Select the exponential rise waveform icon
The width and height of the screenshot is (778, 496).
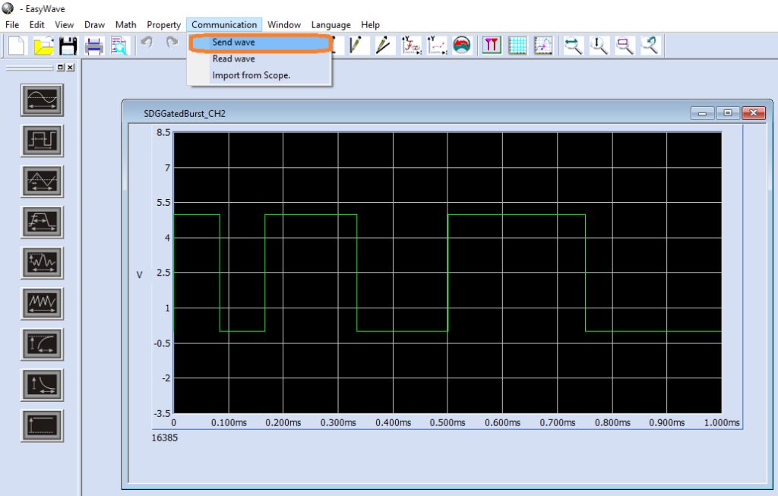point(41,344)
